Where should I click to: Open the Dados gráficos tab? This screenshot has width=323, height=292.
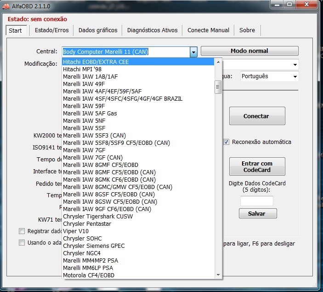(x=98, y=30)
